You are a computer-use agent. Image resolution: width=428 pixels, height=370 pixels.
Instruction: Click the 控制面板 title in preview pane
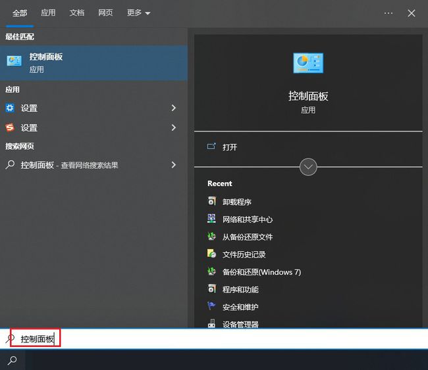[x=308, y=96]
